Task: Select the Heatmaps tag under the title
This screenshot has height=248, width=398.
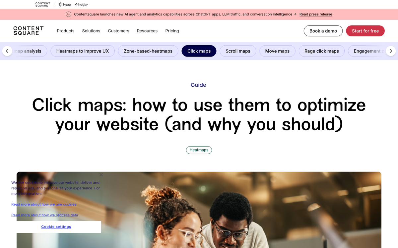Action: pyautogui.click(x=199, y=150)
